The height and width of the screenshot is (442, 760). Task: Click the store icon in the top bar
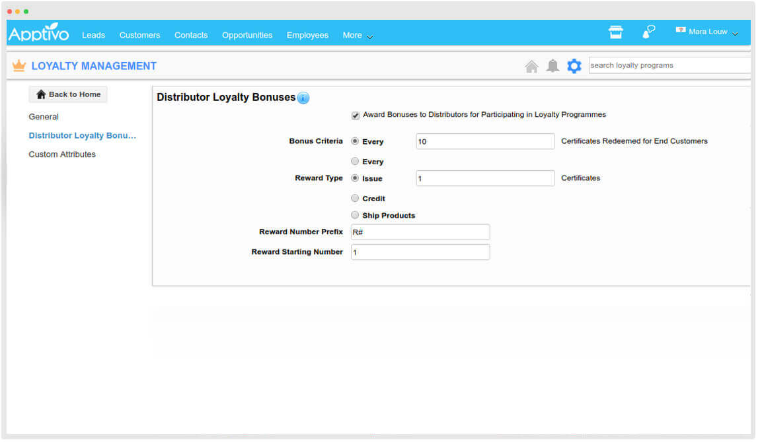615,31
